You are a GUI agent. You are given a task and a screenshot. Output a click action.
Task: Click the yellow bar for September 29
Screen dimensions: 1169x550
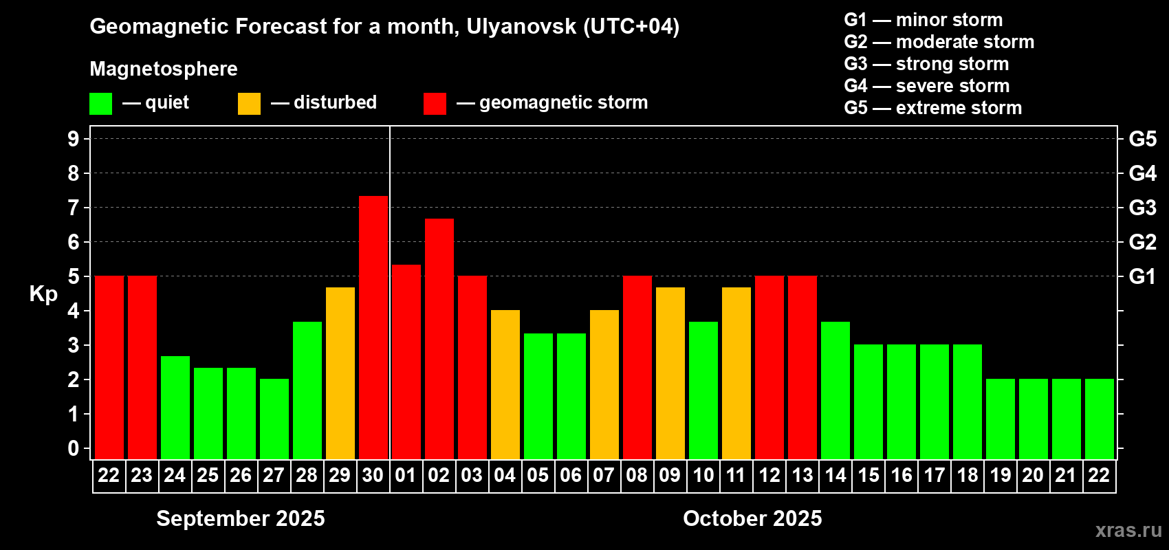tap(340, 373)
